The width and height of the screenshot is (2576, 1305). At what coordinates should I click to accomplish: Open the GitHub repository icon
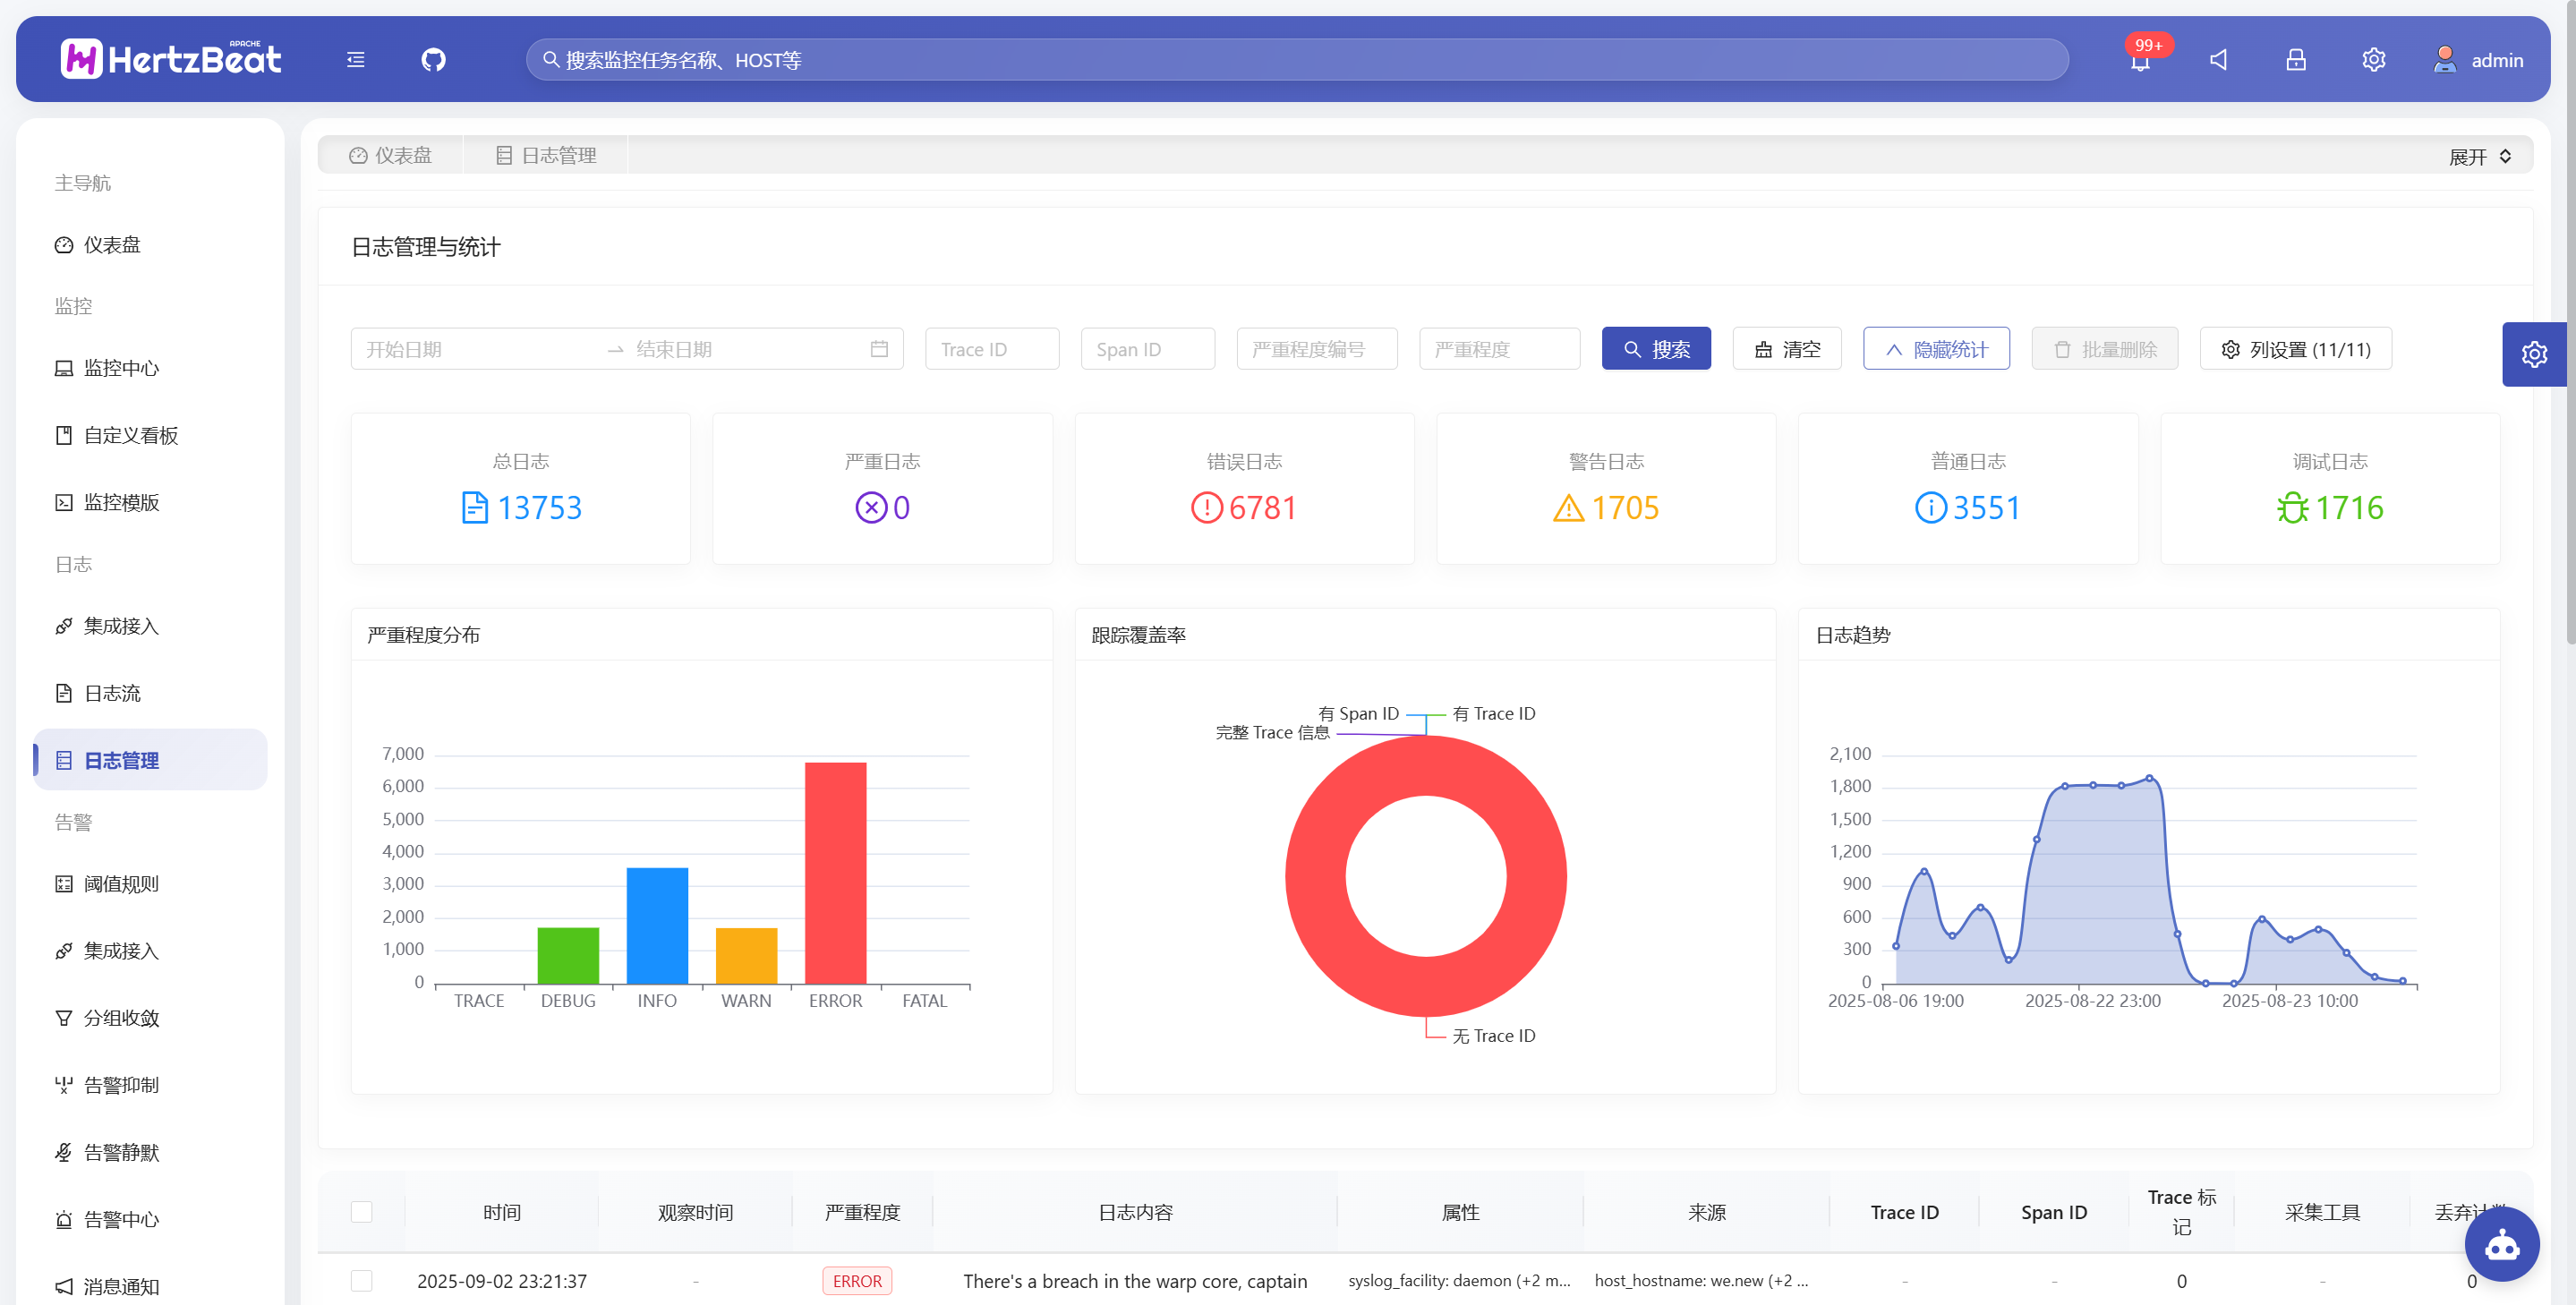tap(433, 60)
